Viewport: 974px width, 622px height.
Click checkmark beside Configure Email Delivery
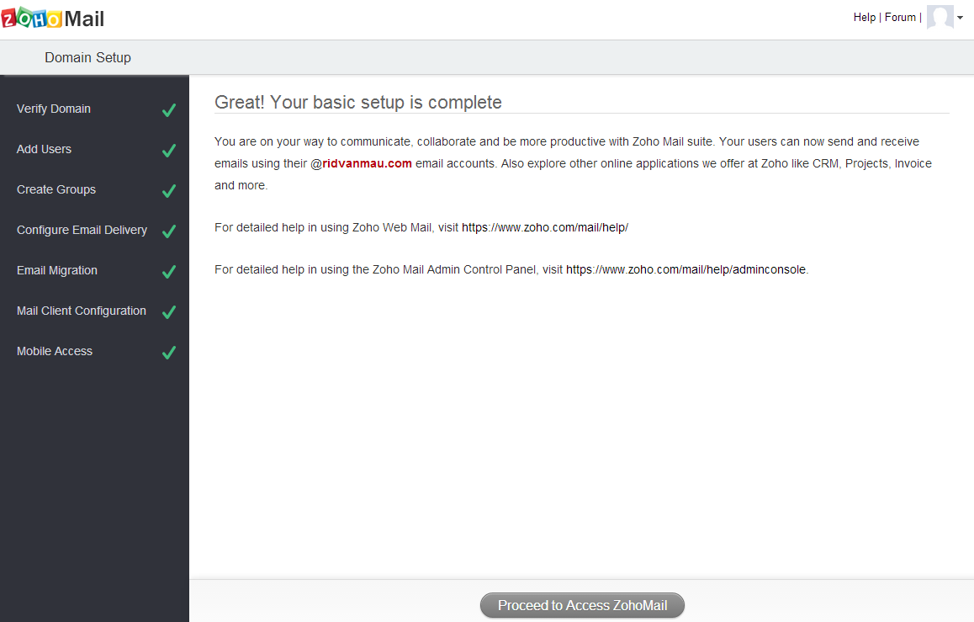point(169,231)
